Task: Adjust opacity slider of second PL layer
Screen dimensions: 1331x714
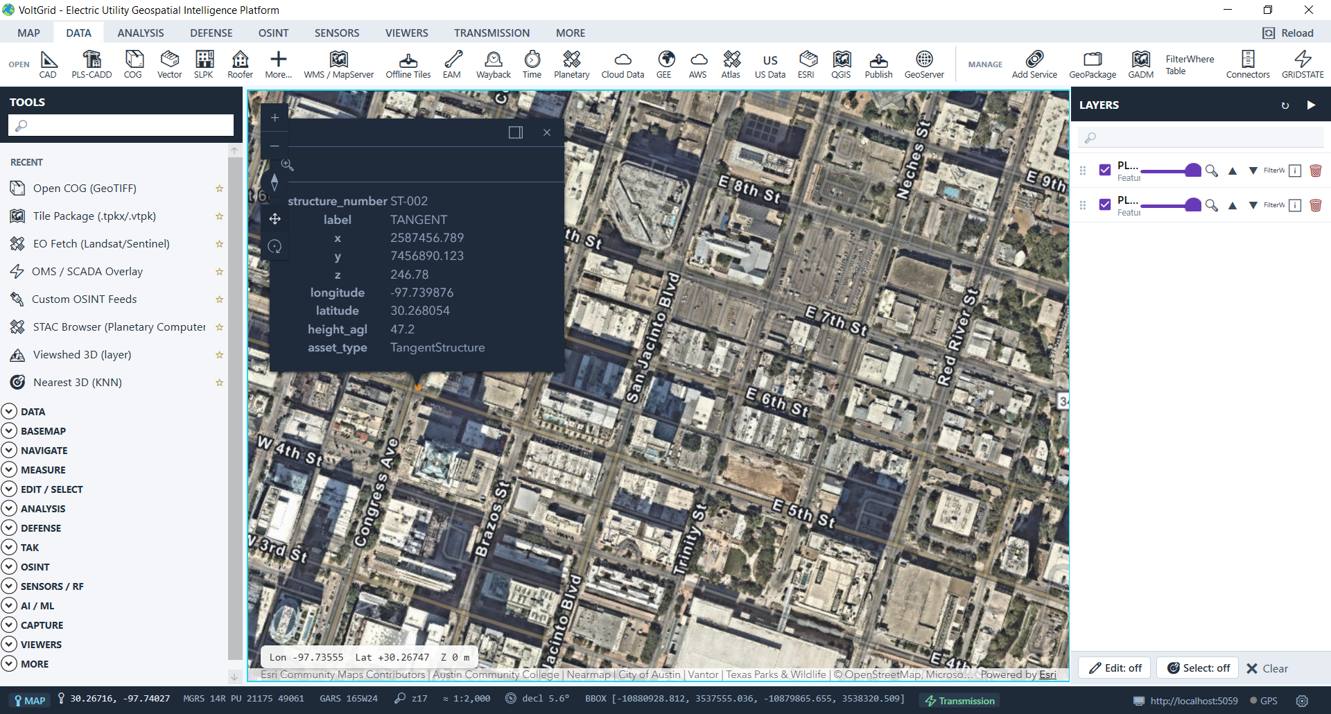Action: [1171, 204]
